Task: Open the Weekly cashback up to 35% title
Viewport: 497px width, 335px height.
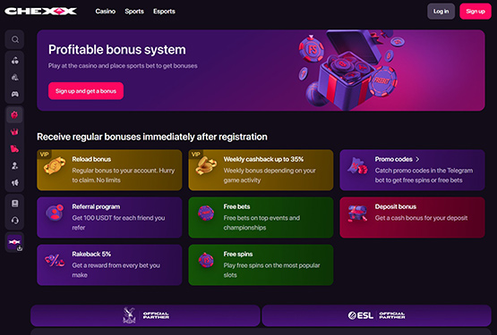Action: pos(263,159)
